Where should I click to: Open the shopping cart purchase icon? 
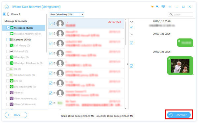(152, 7)
